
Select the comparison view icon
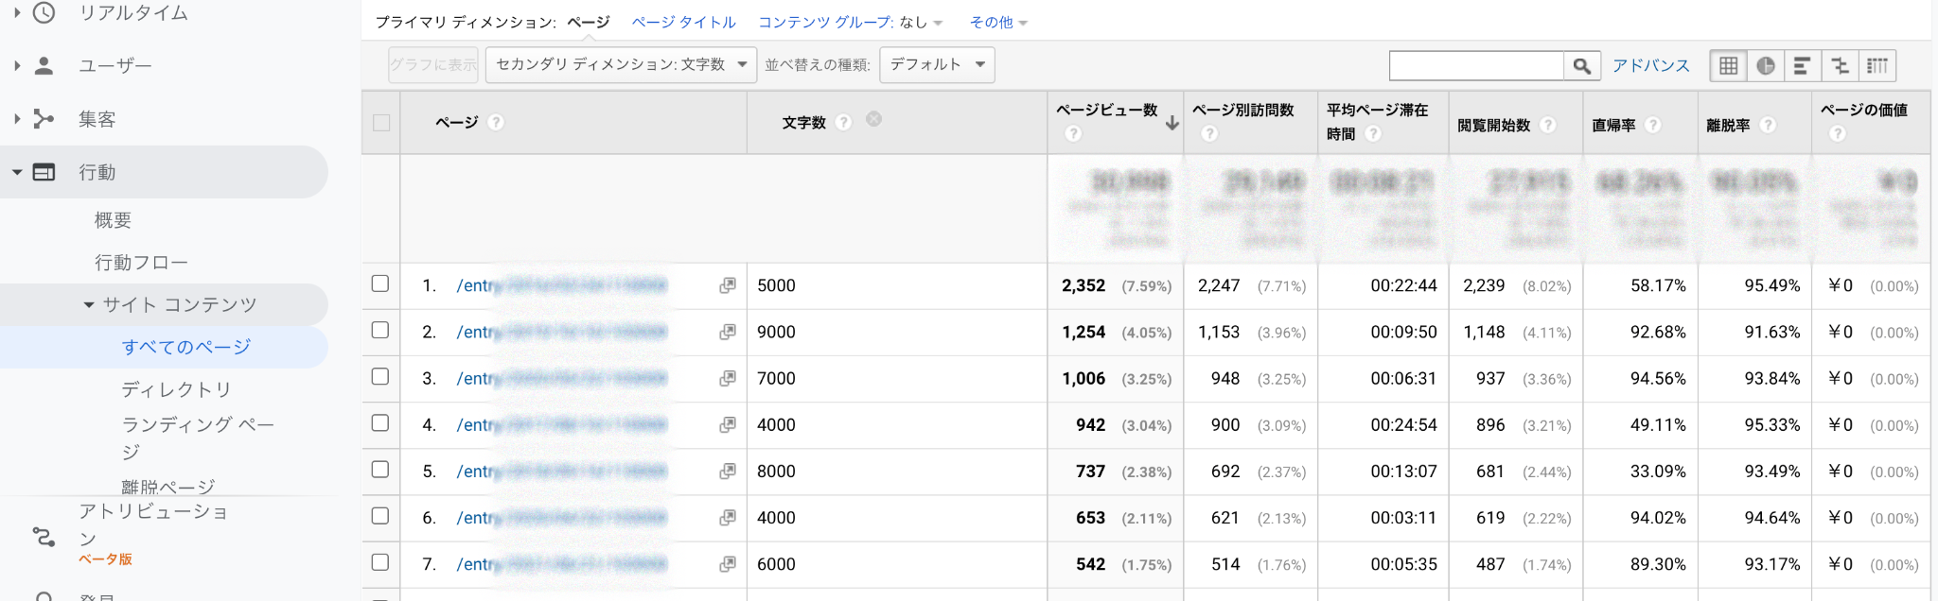click(x=1840, y=65)
